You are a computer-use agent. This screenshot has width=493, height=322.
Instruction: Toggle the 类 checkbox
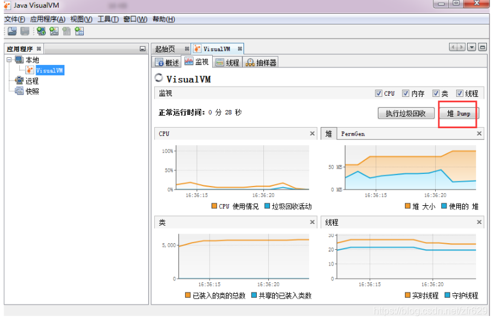coord(436,93)
